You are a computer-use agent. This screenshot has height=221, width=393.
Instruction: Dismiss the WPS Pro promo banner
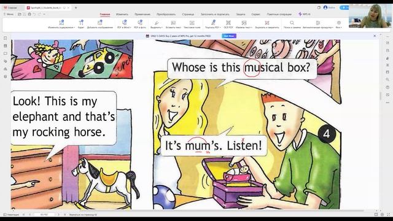point(375,36)
